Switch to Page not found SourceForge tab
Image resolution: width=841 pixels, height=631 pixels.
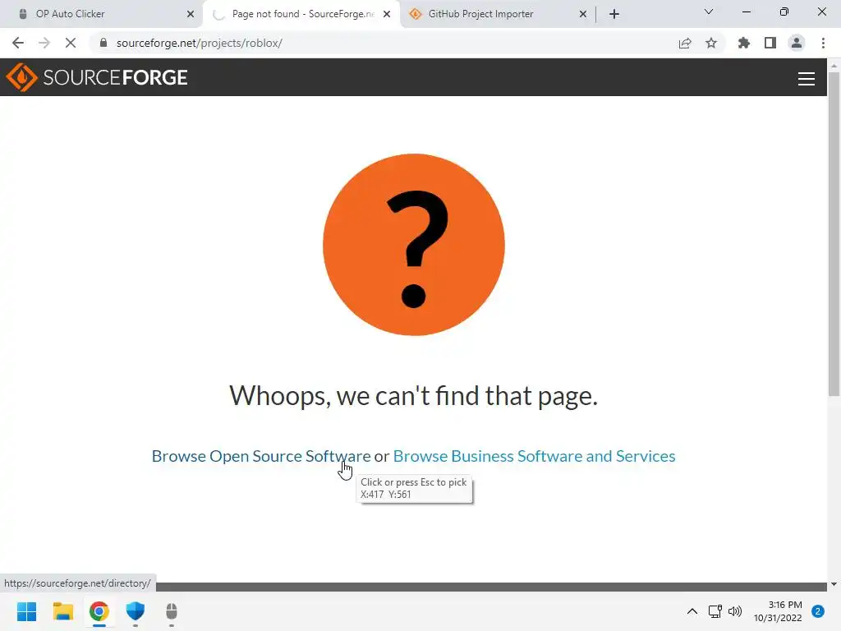(x=303, y=14)
